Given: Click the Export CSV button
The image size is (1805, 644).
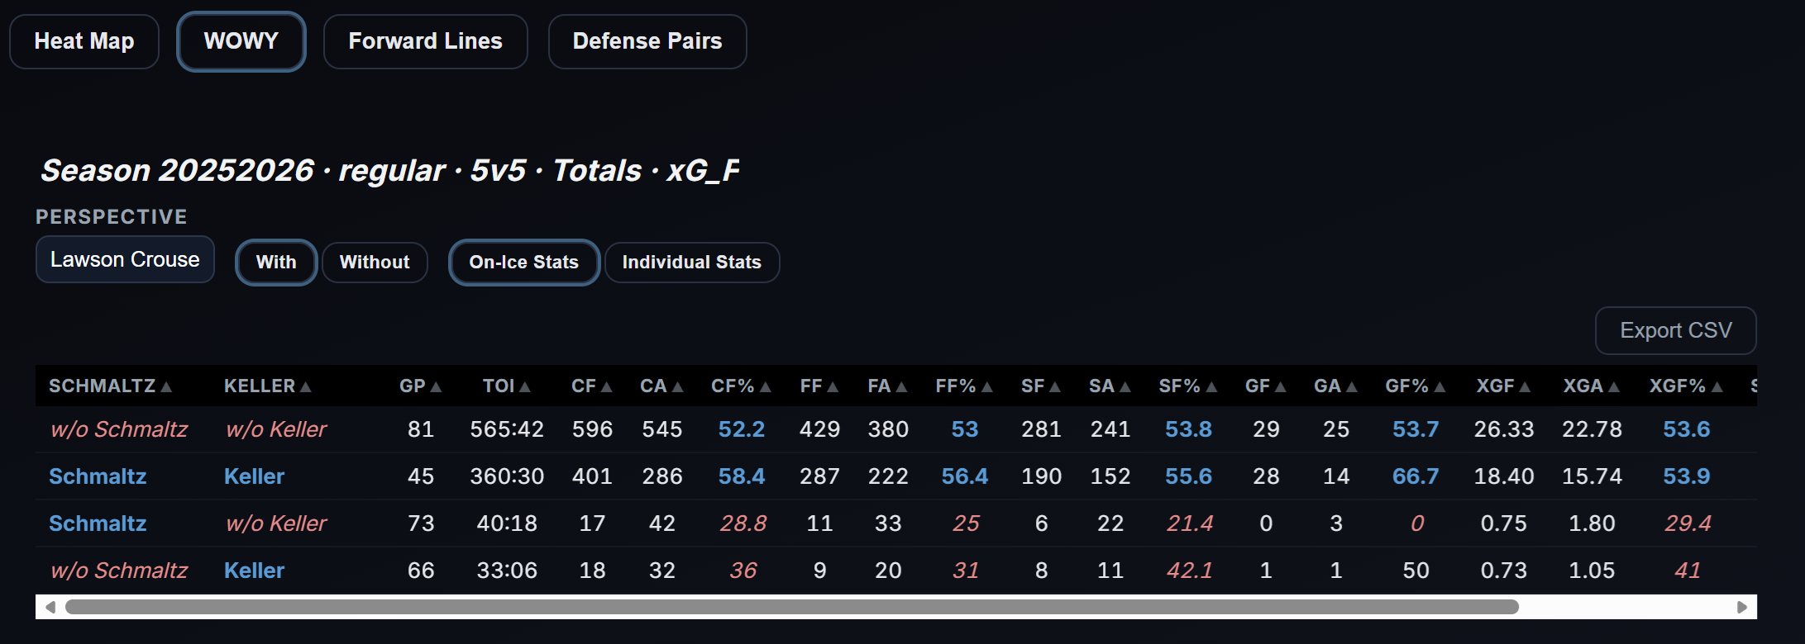Looking at the screenshot, I should 1675,330.
